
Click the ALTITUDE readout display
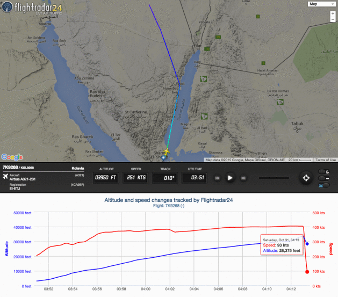coord(106,177)
